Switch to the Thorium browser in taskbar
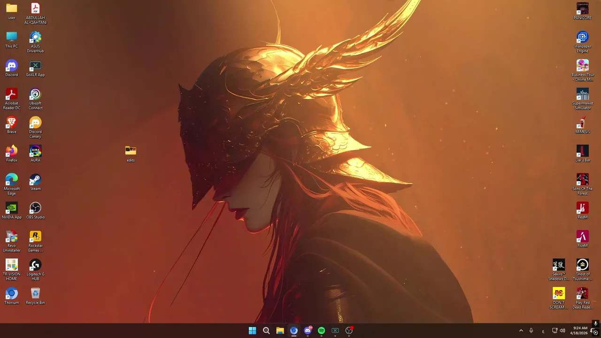 (294, 330)
